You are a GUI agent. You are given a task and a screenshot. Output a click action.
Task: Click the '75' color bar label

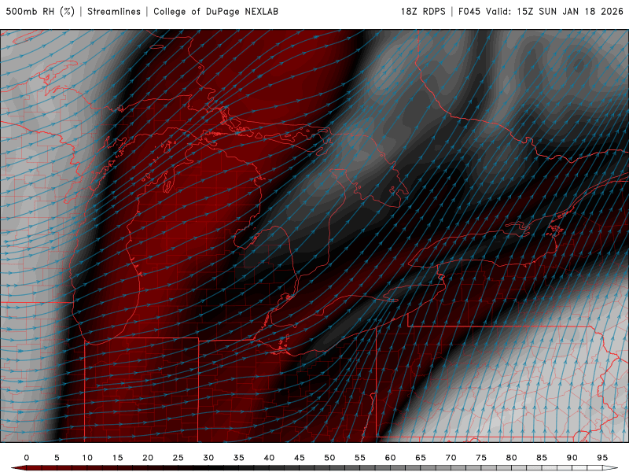pyautogui.click(x=481, y=458)
